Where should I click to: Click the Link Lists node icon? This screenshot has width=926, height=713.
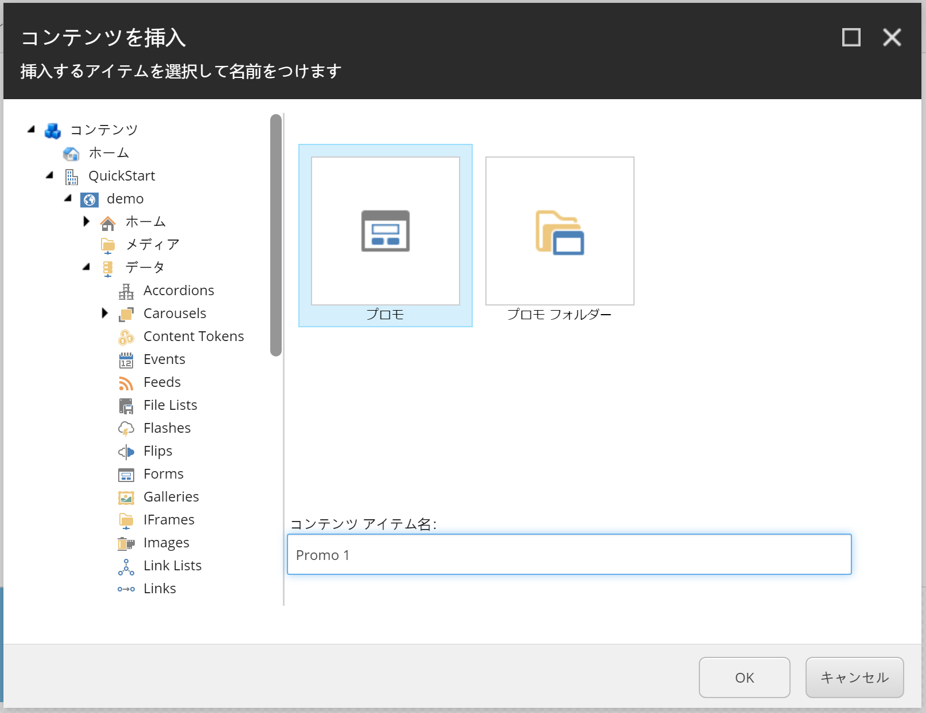[x=126, y=566]
